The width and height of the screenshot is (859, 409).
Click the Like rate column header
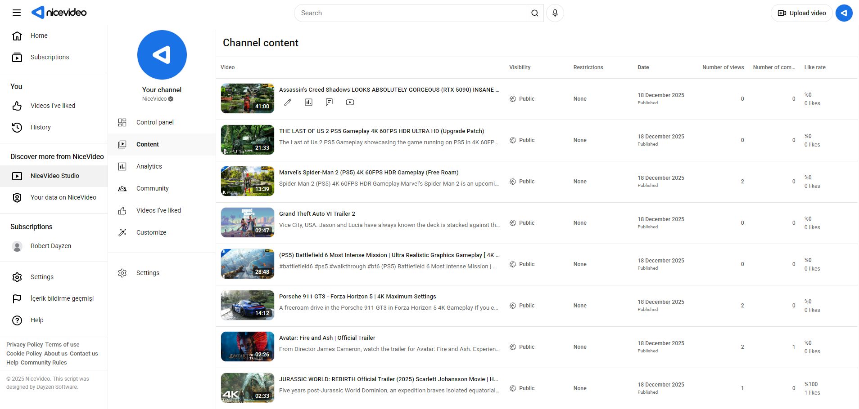[x=815, y=67]
